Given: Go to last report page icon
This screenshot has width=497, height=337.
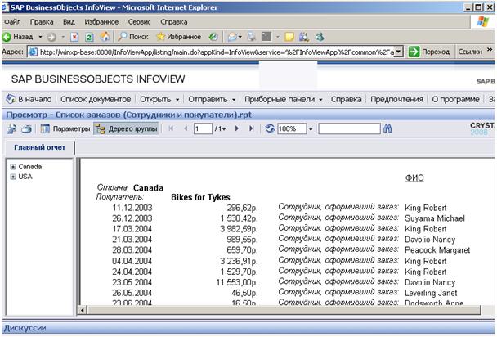Looking at the screenshot, I should (251, 128).
